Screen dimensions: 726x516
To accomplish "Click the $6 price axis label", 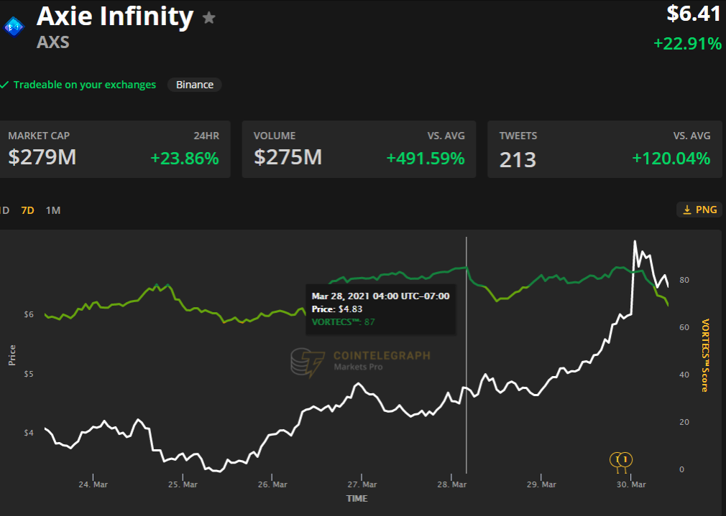I will click(x=29, y=314).
